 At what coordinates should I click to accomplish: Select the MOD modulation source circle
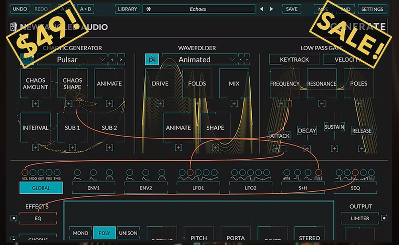pos(33,173)
